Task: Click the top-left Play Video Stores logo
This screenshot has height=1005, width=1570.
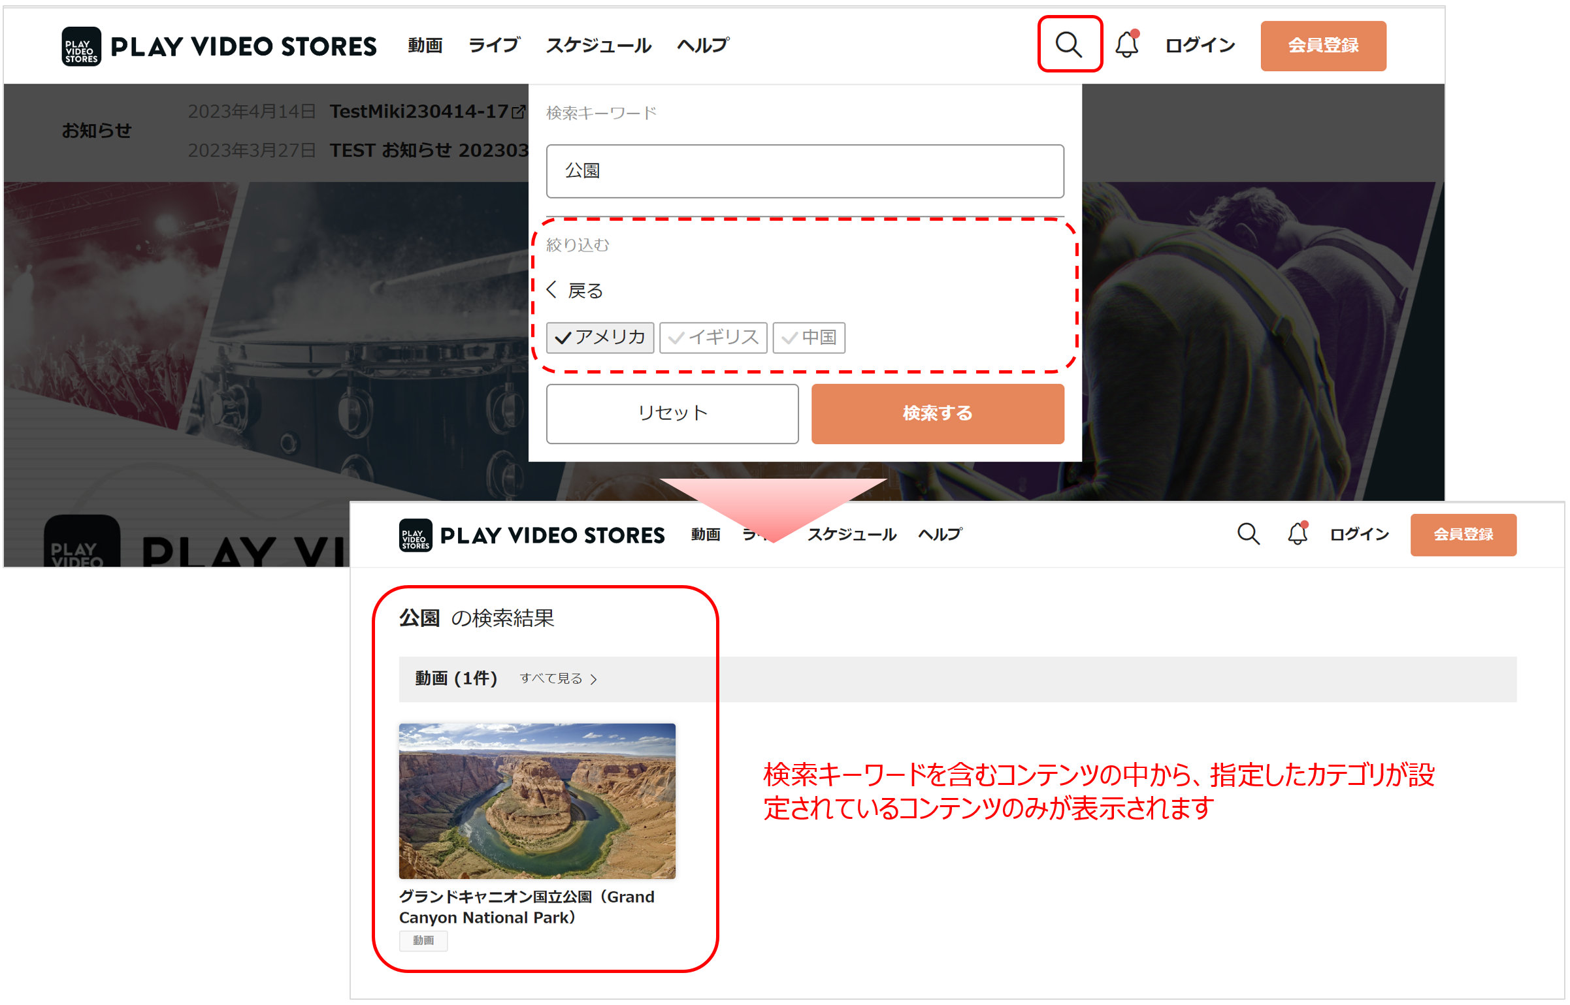Action: click(218, 46)
